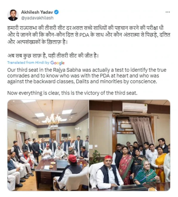Open the right group photo

pyautogui.click(x=130, y=145)
